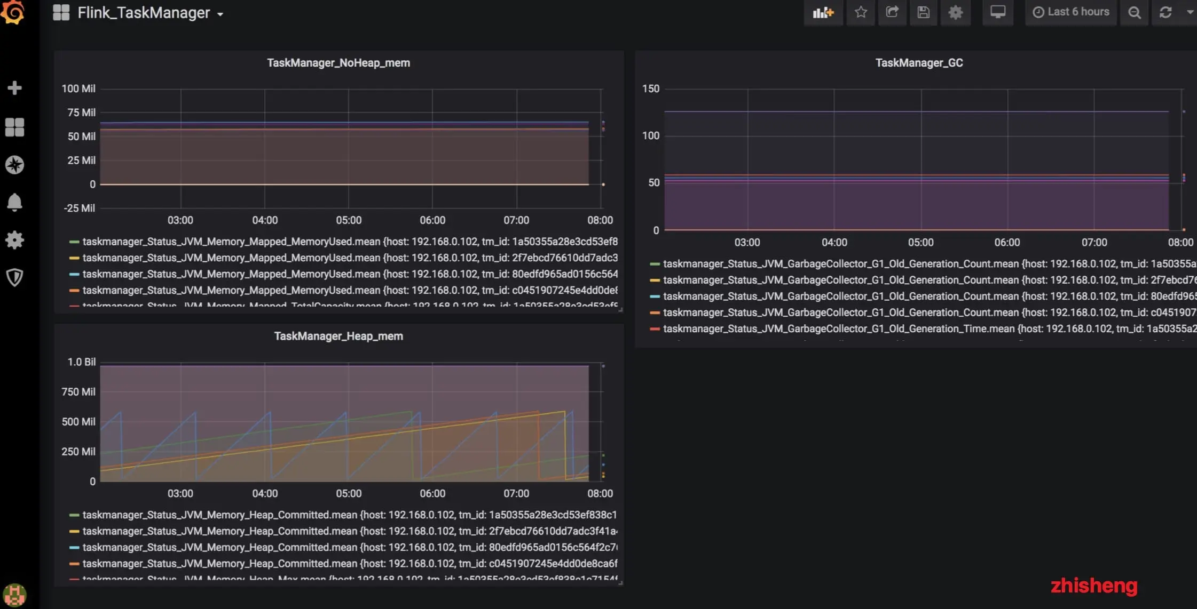
Task: Open Explore compass icon in sidebar
Action: 14,165
